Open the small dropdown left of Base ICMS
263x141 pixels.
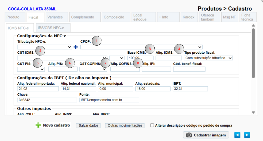point(117,58)
